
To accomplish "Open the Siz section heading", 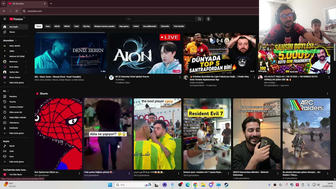I will [6, 91].
